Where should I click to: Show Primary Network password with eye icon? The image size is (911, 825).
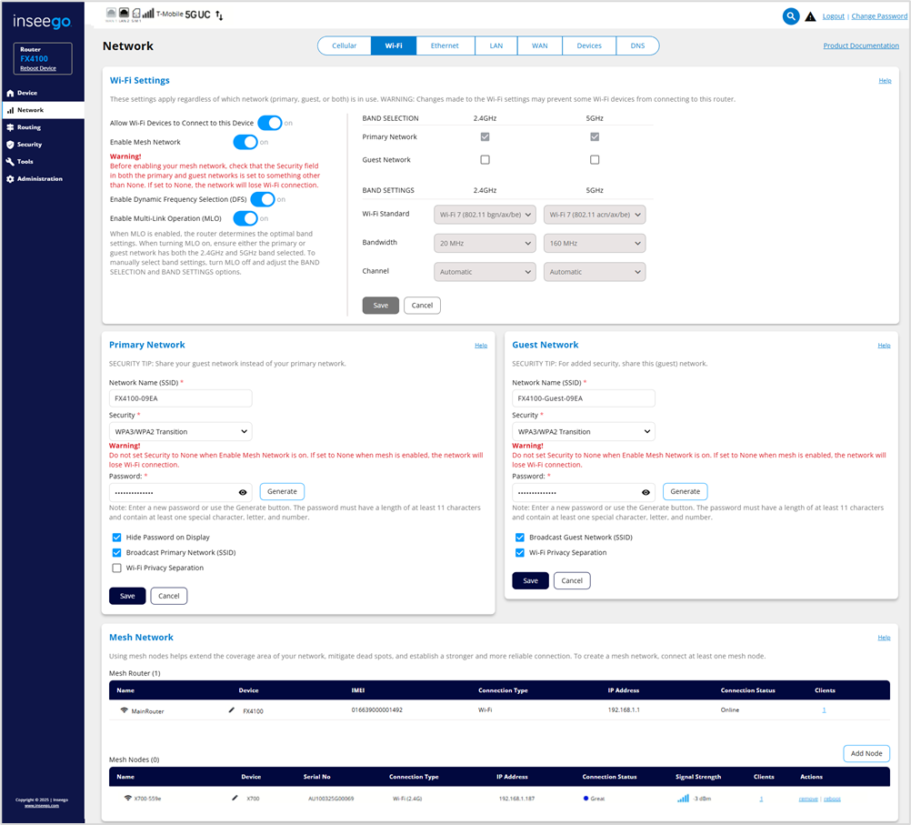click(243, 491)
